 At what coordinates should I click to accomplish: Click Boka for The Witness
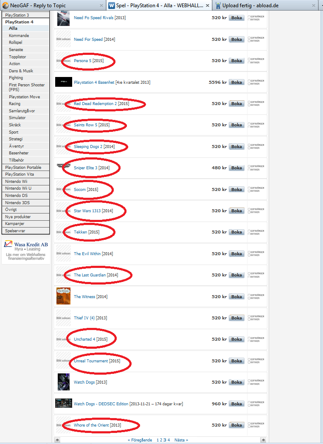pos(236,296)
